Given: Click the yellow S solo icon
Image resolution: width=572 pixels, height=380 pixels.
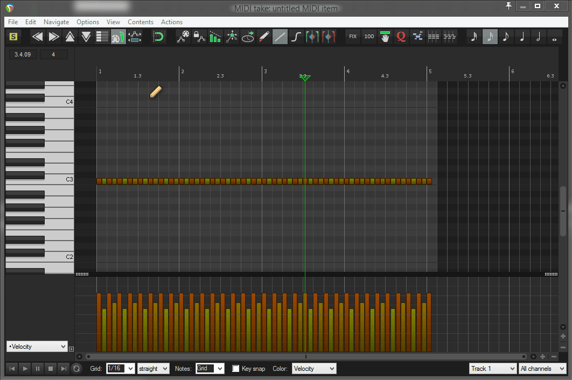Looking at the screenshot, I should click(13, 37).
